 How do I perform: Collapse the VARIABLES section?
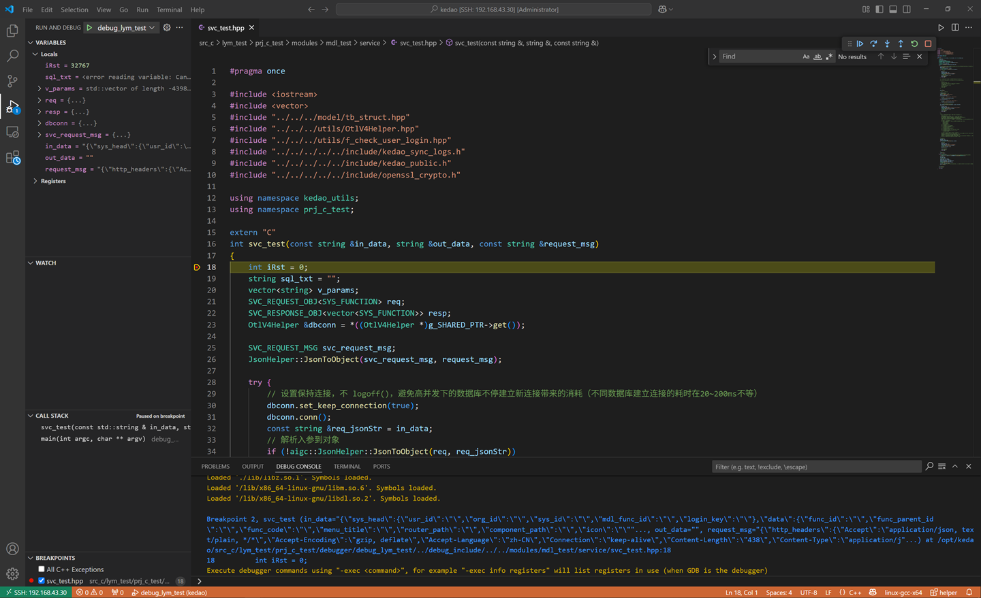click(x=31, y=42)
